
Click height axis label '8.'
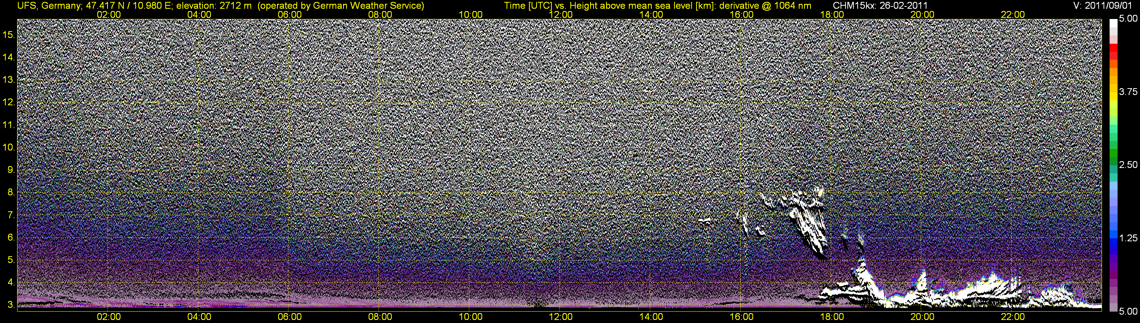click(x=11, y=193)
